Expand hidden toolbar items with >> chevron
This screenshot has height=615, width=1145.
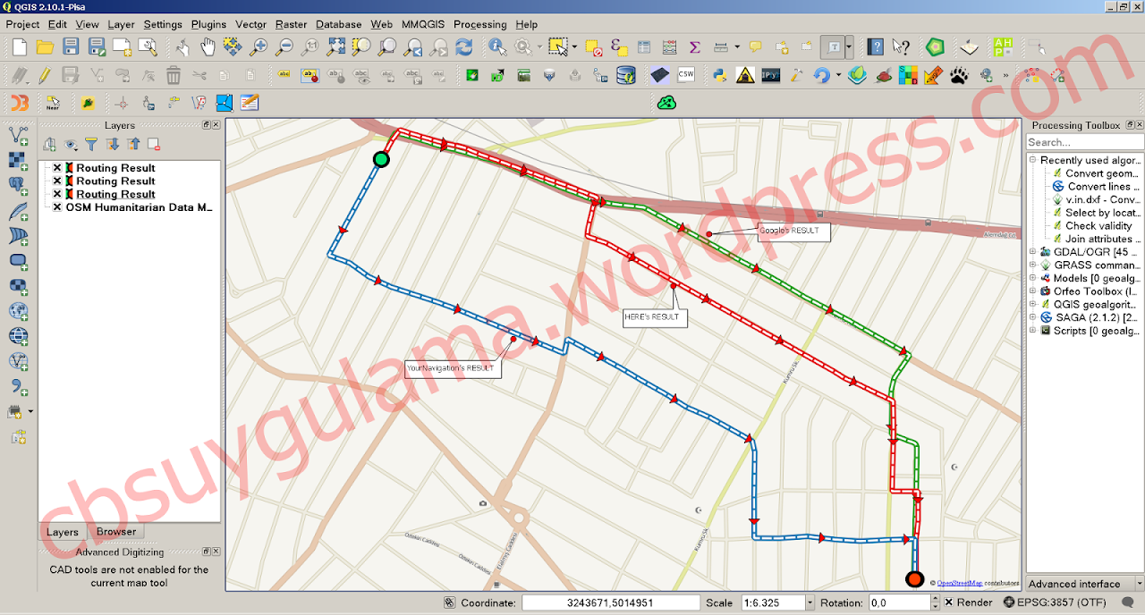pos(1006,75)
